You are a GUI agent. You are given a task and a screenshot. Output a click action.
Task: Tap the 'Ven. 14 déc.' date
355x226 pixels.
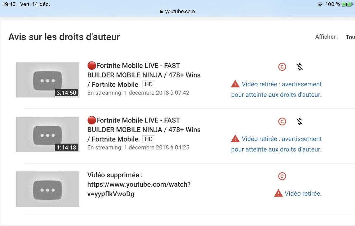point(35,4)
